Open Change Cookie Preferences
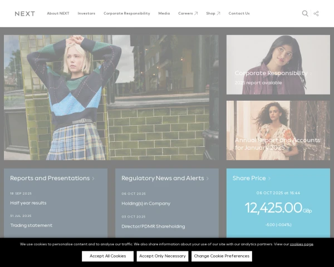334x267 pixels. pos(222,256)
